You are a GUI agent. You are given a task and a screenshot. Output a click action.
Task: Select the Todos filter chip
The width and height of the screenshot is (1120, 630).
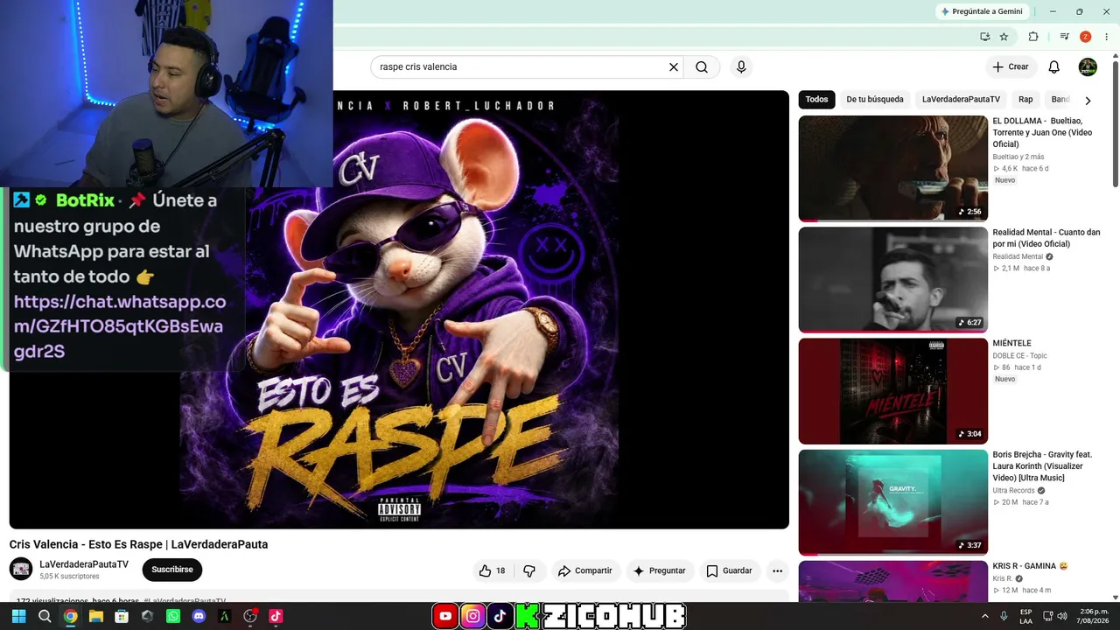point(816,100)
